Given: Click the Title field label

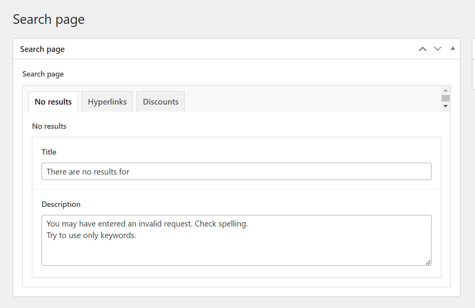Looking at the screenshot, I should pyautogui.click(x=49, y=152).
